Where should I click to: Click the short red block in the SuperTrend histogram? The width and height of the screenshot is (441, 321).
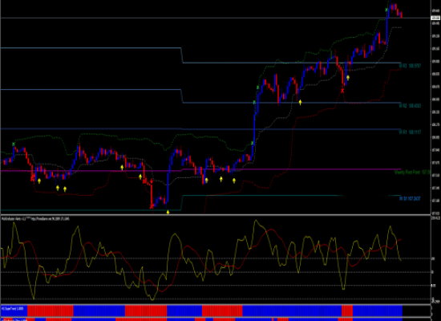tap(347, 311)
